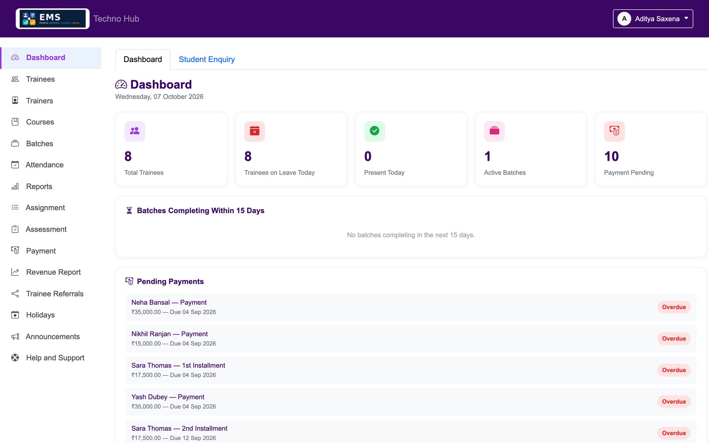Click the Trainers badge icon in sidebar
This screenshot has height=443, width=709.
(x=15, y=101)
